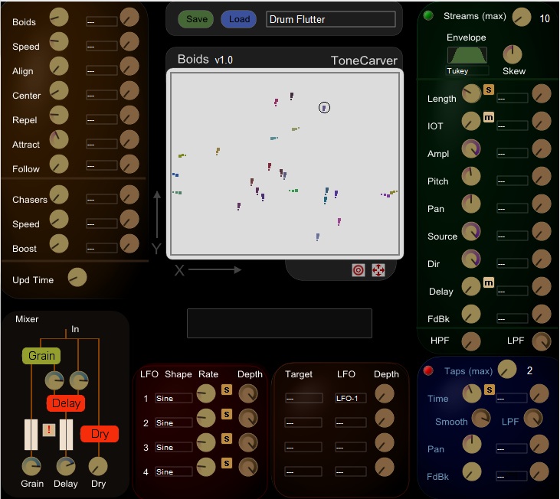Click the Chasers knob
The image size is (560, 499).
click(59, 194)
